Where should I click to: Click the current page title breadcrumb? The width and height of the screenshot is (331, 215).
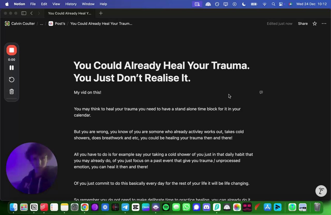click(x=101, y=24)
